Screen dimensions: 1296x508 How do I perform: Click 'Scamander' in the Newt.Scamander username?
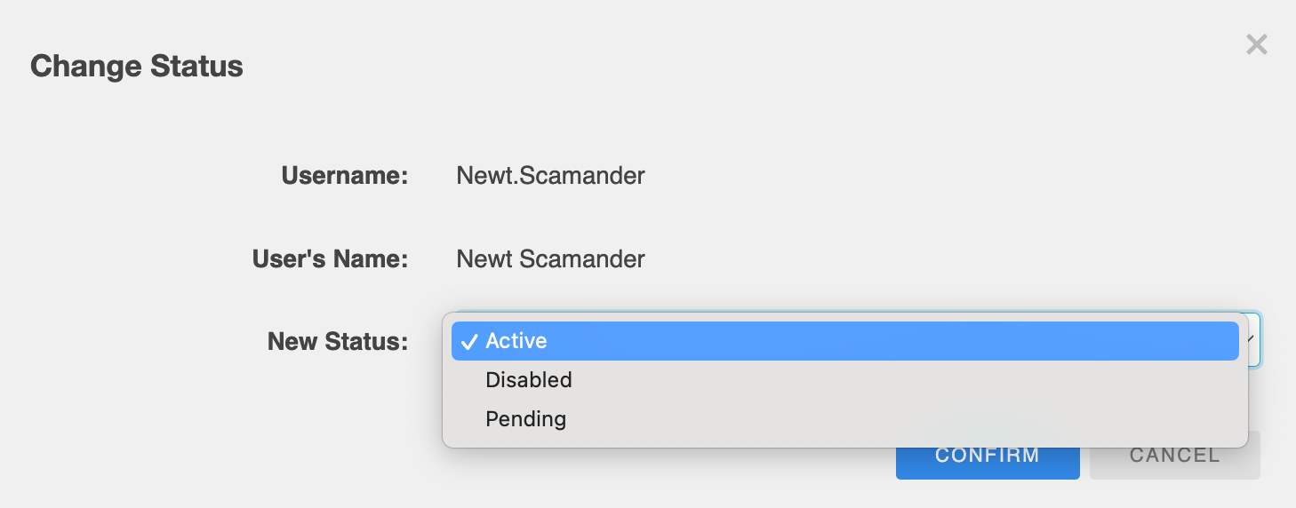[582, 176]
